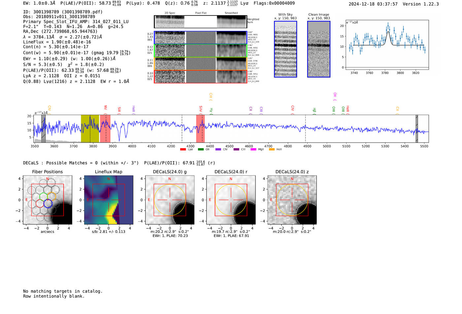This screenshot has width=462, height=314.
Task: Click the Version 1.22.3 label
Action: [421, 4]
